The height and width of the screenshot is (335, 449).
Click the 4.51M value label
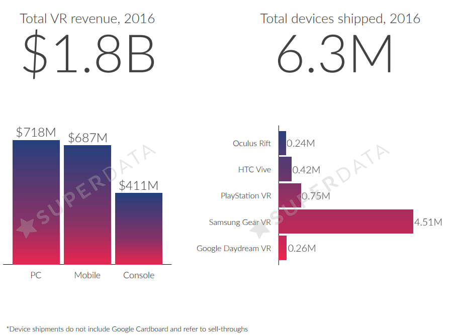[x=428, y=222]
